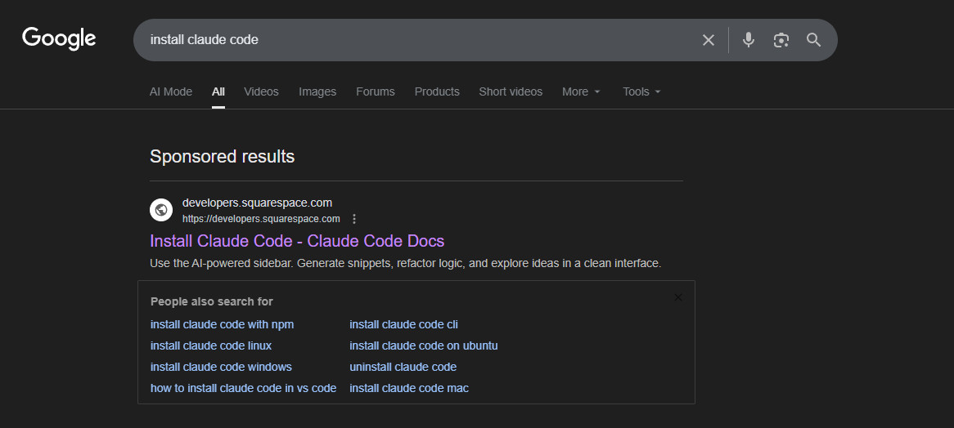
Task: Switch to AI Mode tab
Action: tap(171, 91)
